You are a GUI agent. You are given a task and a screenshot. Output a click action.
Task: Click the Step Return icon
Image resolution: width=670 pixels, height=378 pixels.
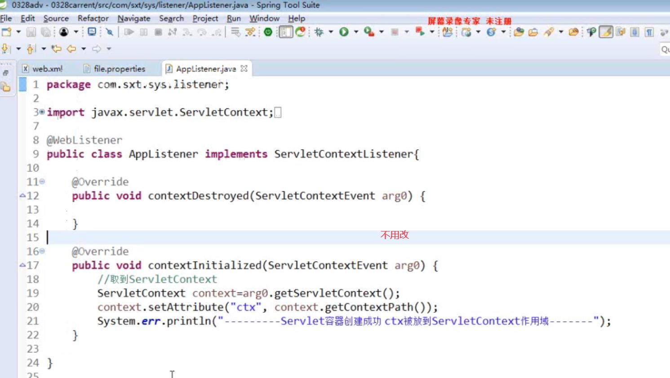[217, 32]
